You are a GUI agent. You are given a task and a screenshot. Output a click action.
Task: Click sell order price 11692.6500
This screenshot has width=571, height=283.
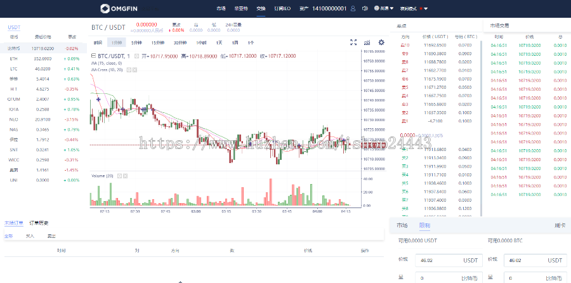coord(435,45)
